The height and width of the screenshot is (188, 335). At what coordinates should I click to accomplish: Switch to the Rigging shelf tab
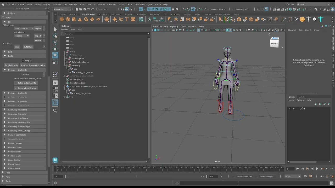coord(129,14)
